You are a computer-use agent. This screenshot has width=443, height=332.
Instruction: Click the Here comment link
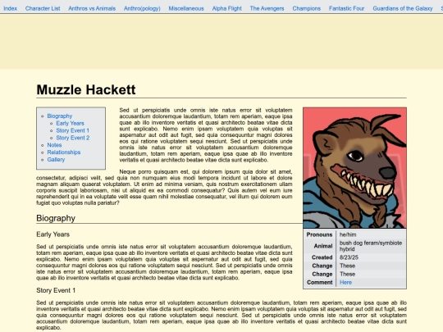tap(346, 282)
